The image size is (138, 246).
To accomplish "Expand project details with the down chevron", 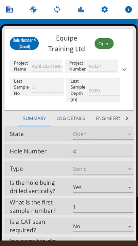I will [124, 70].
